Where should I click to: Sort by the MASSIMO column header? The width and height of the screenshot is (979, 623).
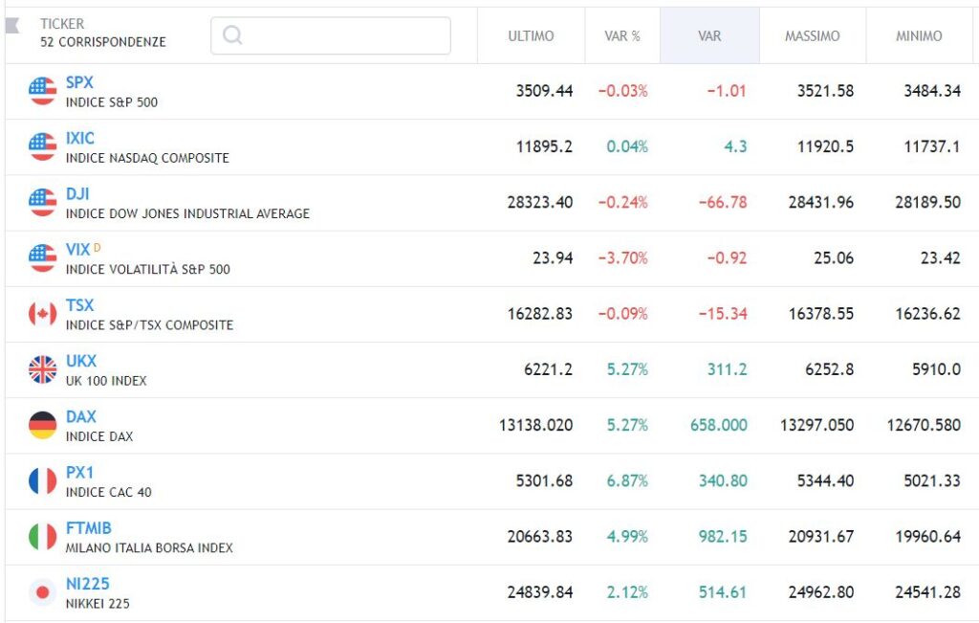[813, 35]
